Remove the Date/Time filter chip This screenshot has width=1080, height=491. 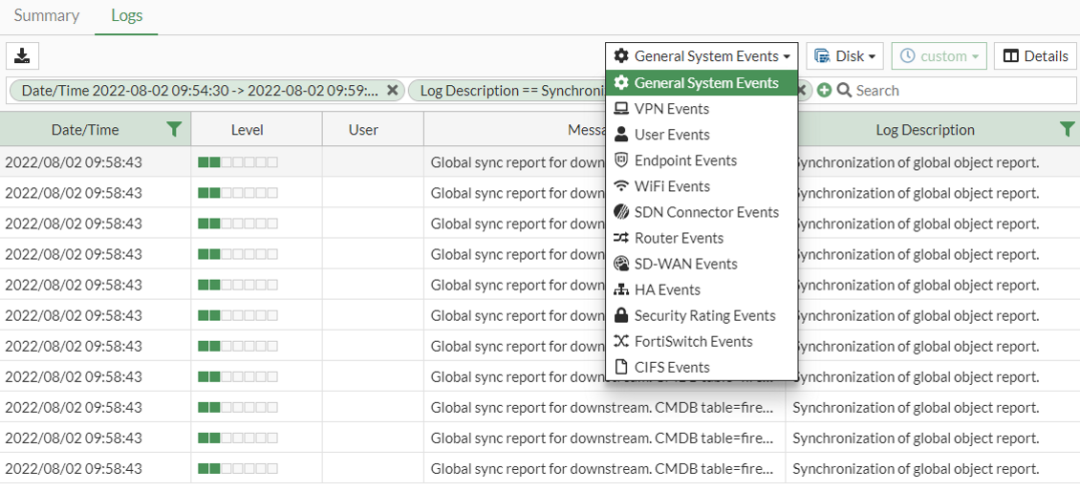pos(392,91)
